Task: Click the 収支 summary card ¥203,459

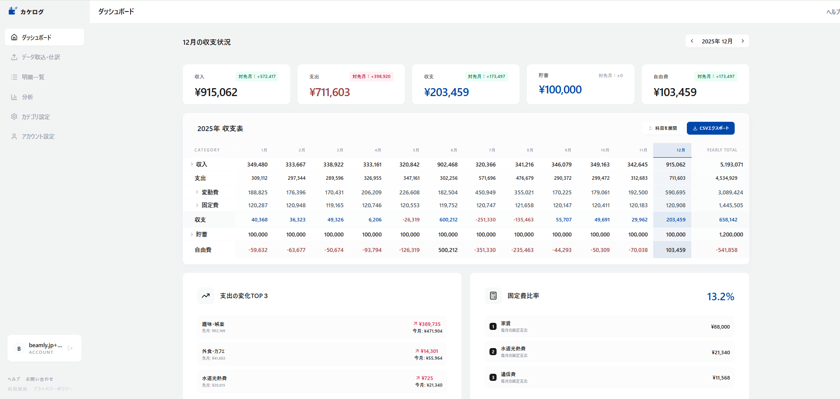Action: pos(466,85)
